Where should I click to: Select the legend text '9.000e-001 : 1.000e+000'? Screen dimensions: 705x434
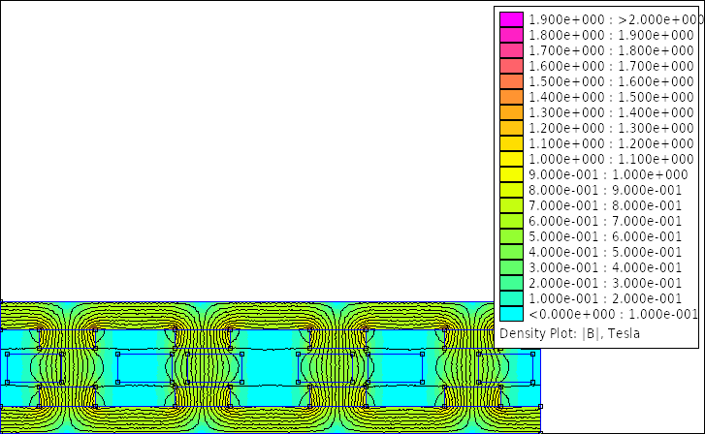(x=608, y=174)
